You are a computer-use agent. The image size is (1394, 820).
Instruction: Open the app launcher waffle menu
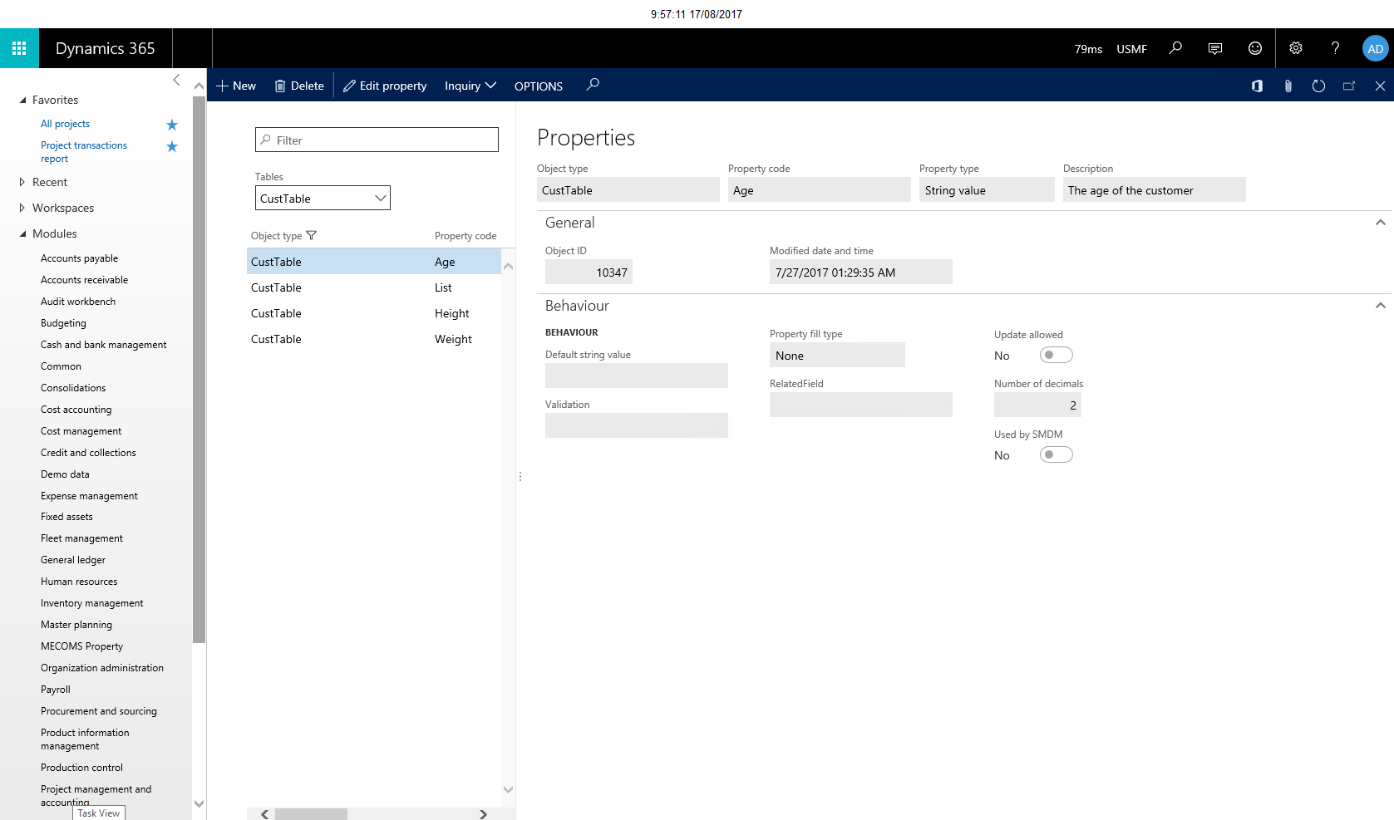point(19,48)
